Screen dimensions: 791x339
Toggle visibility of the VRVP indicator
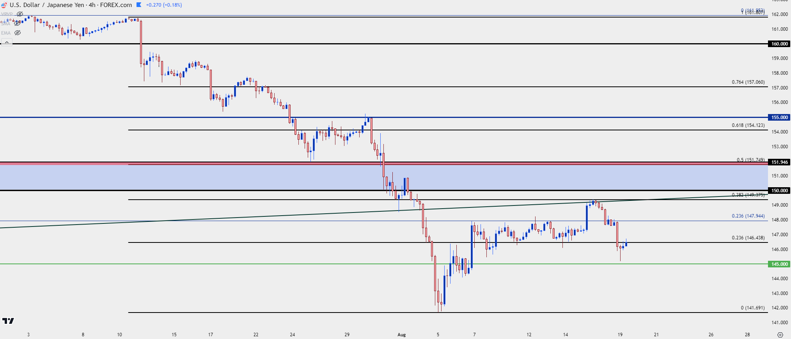[x=20, y=14]
